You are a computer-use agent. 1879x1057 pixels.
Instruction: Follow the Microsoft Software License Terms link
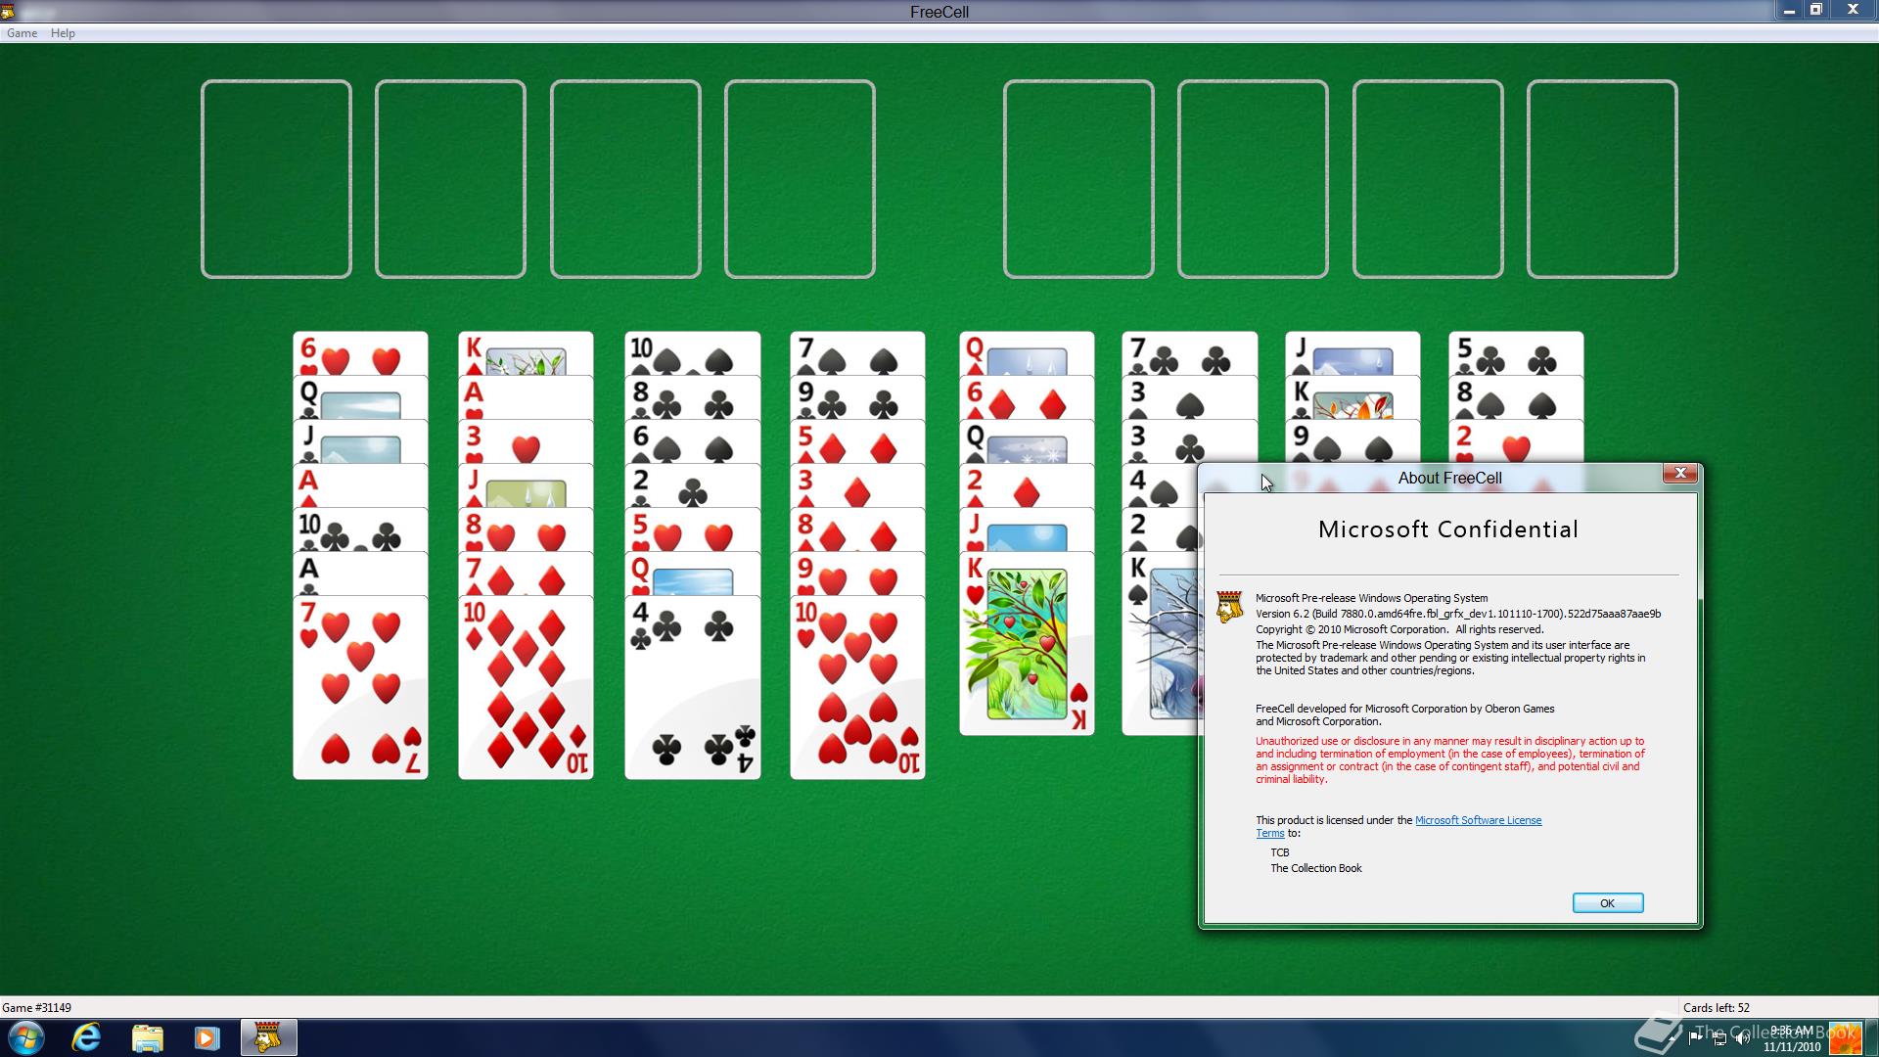[x=1478, y=820]
